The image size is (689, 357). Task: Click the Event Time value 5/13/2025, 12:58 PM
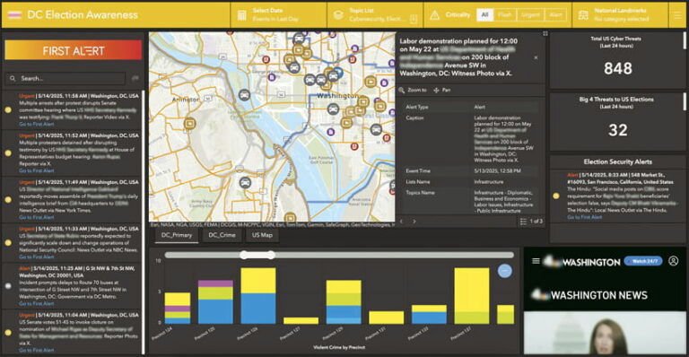coord(497,170)
